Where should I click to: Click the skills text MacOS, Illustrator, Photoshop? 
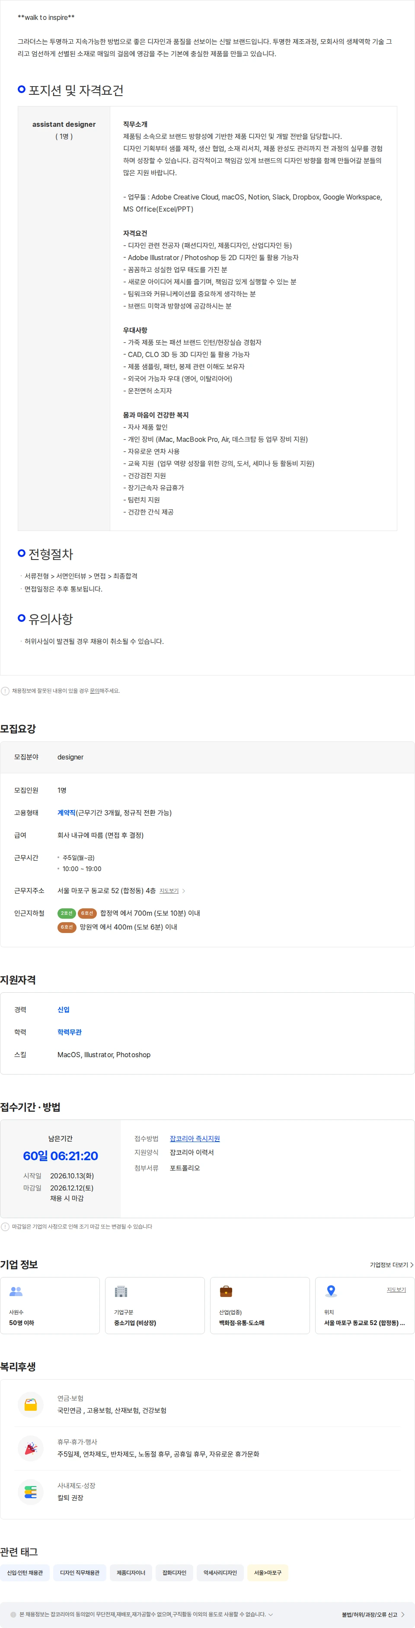(104, 1055)
